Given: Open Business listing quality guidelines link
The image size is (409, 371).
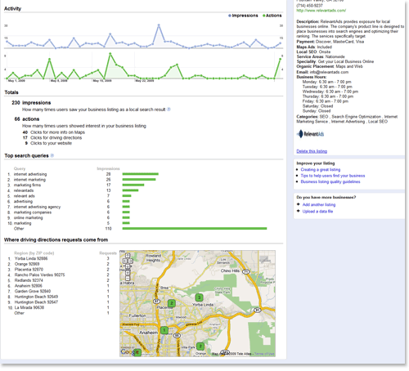Looking at the screenshot, I should pyautogui.click(x=330, y=181).
